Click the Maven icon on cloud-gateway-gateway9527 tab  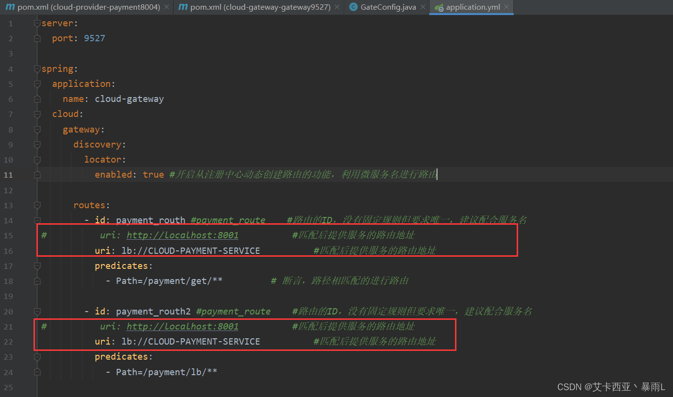[183, 7]
